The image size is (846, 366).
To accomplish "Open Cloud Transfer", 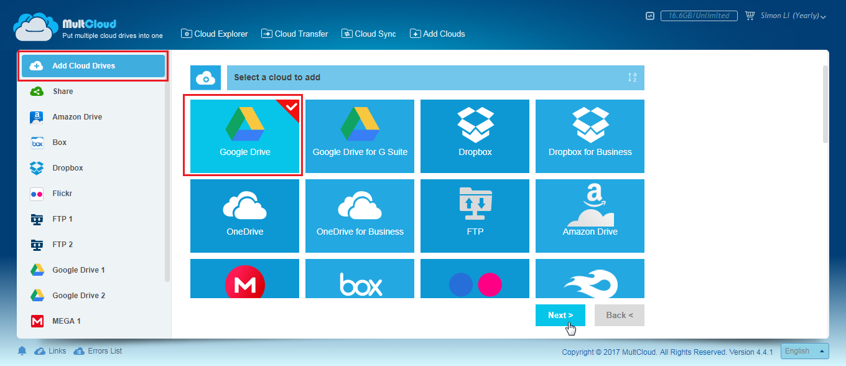I will point(295,34).
